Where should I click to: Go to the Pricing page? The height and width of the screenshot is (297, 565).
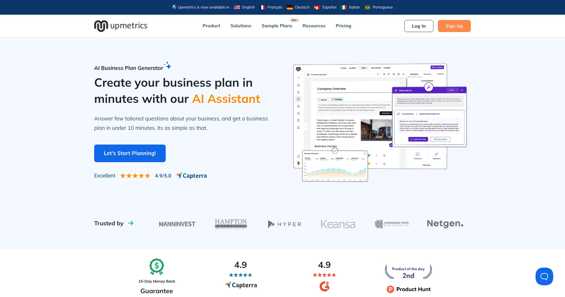[343, 26]
